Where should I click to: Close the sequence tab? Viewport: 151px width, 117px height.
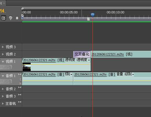click(4, 3)
